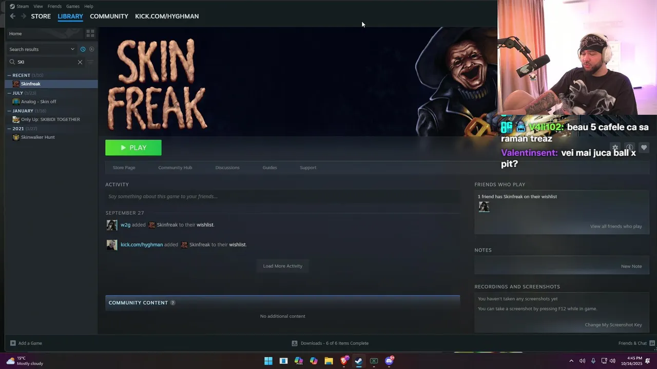Click Add a Game
This screenshot has width=657, height=369.
coord(26,343)
